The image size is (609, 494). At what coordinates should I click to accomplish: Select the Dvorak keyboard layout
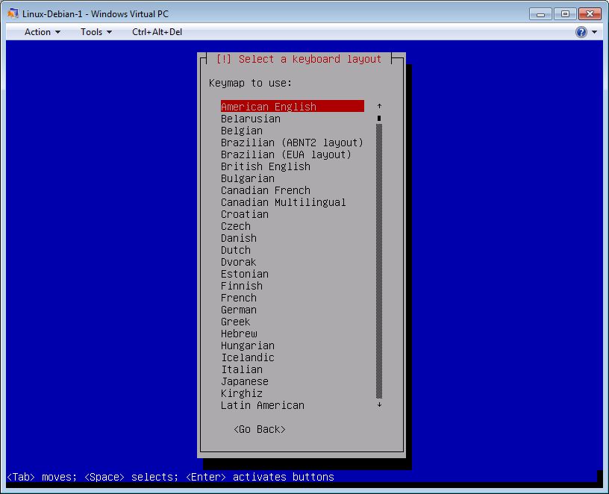pyautogui.click(x=238, y=262)
